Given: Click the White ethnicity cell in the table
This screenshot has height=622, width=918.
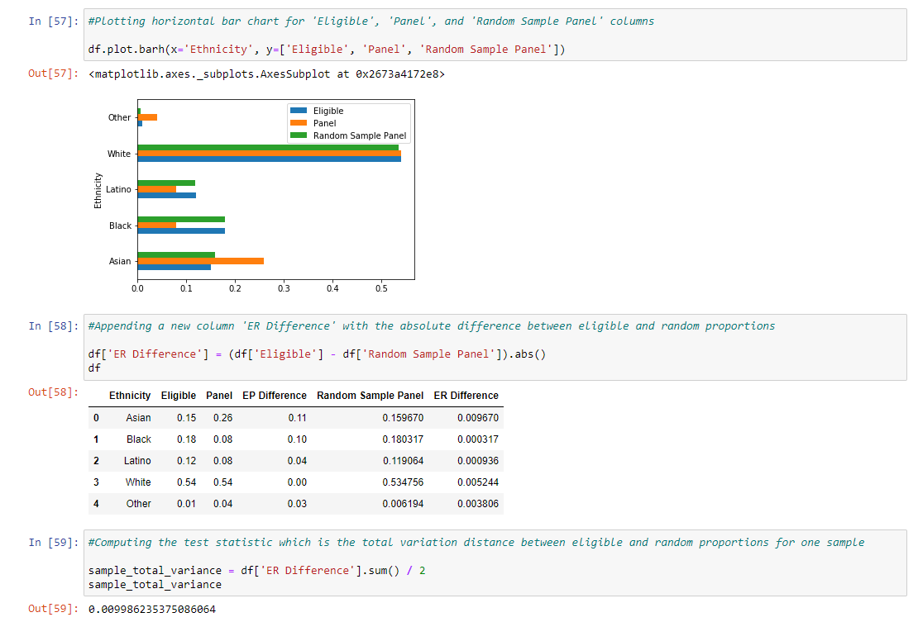Looking at the screenshot, I should [138, 482].
